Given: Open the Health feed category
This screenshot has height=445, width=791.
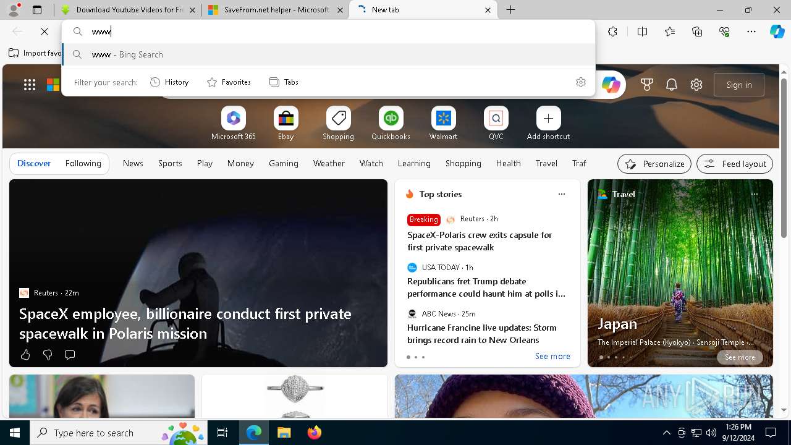Looking at the screenshot, I should coord(508,163).
